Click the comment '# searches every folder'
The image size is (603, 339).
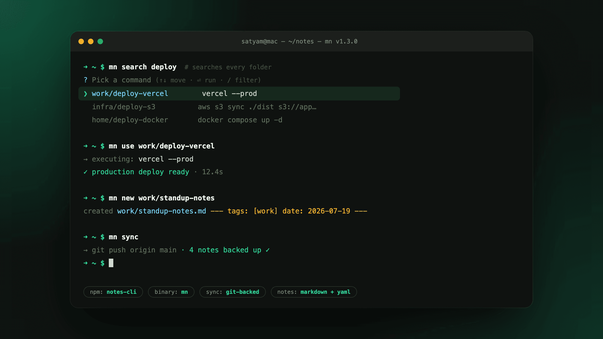point(228,67)
